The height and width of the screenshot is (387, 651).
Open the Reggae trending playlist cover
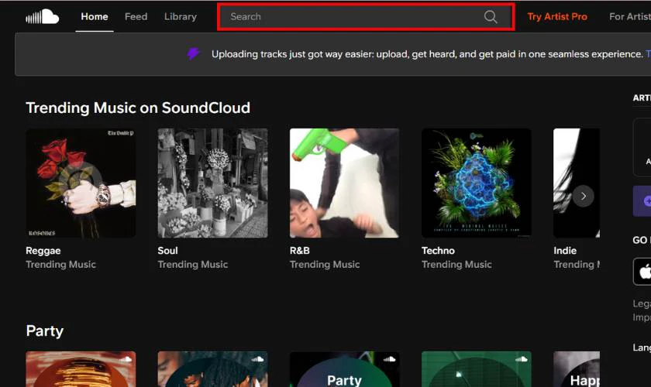coord(81,183)
